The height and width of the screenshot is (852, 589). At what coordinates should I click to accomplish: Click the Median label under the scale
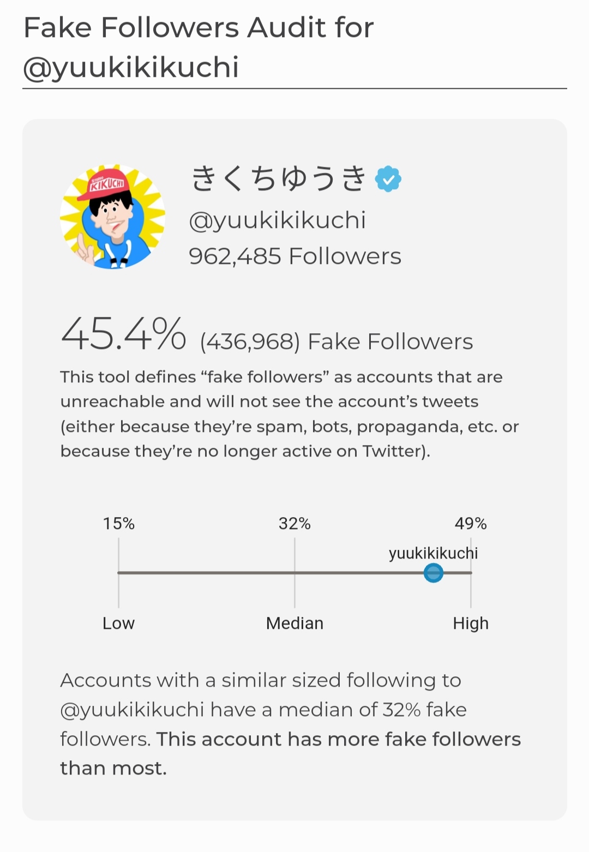tap(294, 623)
